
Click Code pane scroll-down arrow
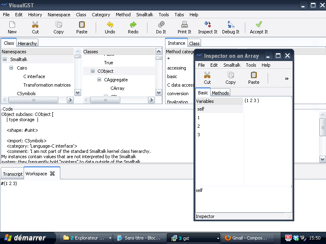click(322, 159)
